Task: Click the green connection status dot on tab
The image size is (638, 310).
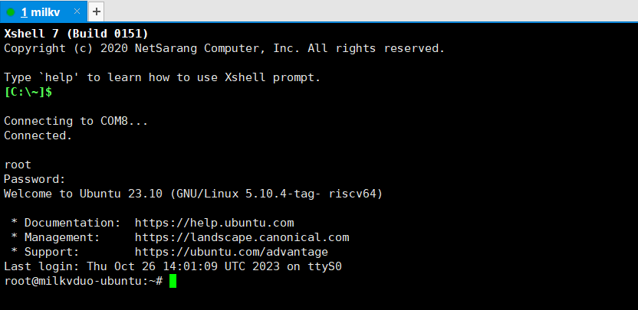Action: (x=11, y=12)
